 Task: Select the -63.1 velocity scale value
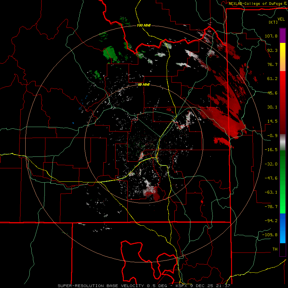pos(271,192)
